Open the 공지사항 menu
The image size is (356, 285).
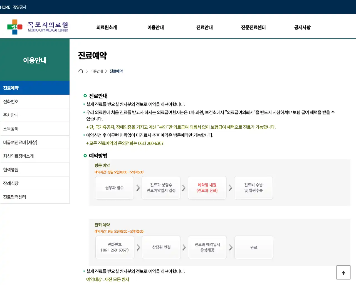click(302, 27)
